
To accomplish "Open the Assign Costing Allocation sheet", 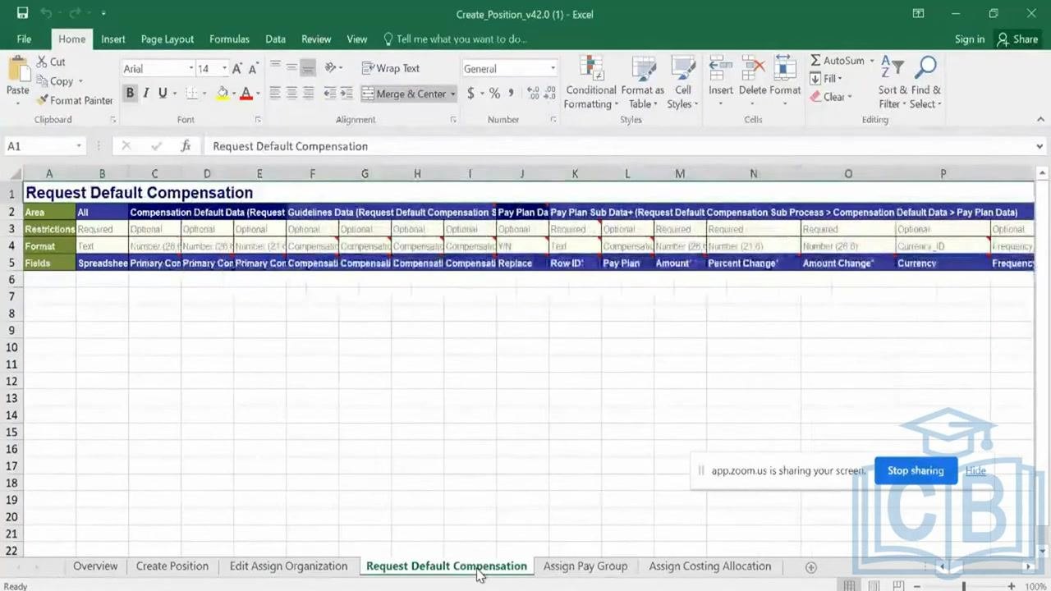I will [710, 566].
